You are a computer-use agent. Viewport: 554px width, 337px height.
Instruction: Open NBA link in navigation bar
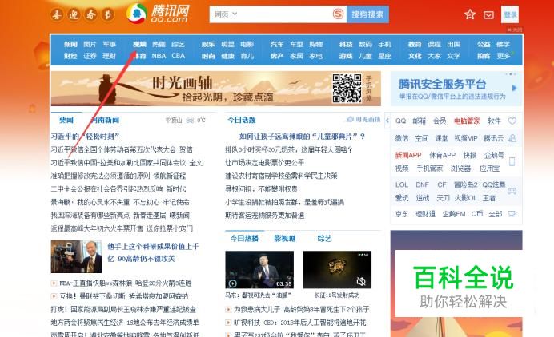click(x=159, y=56)
